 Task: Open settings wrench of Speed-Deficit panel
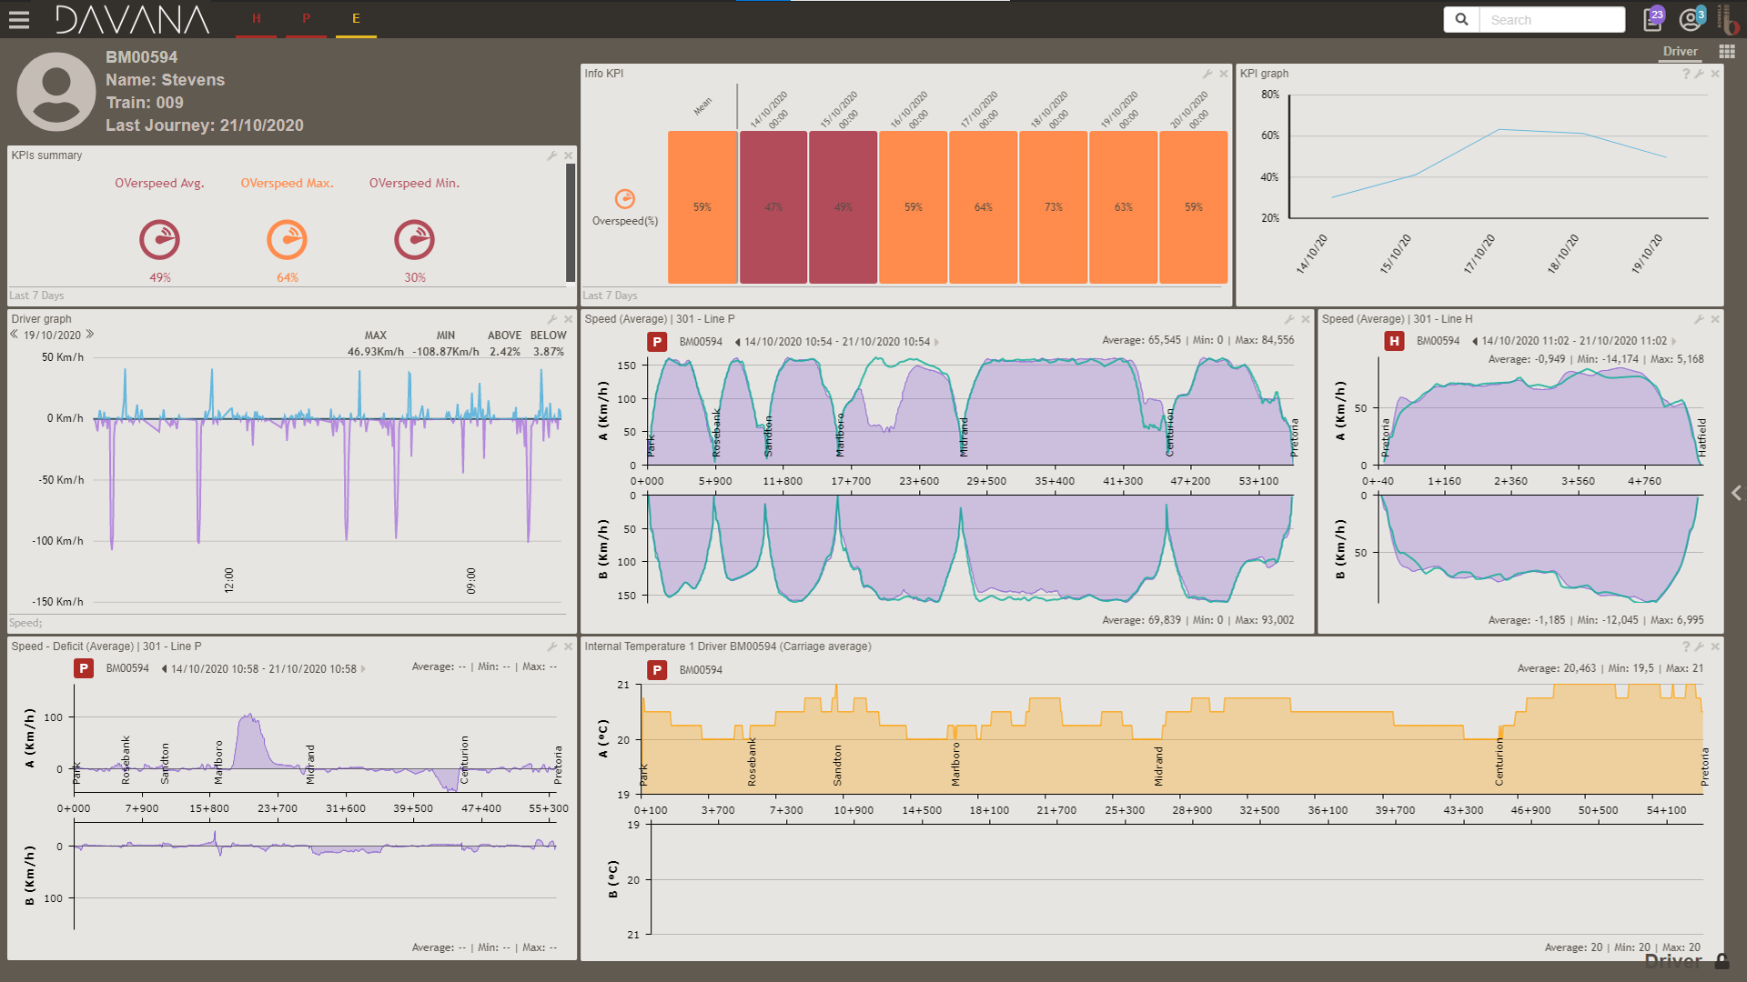tap(551, 646)
